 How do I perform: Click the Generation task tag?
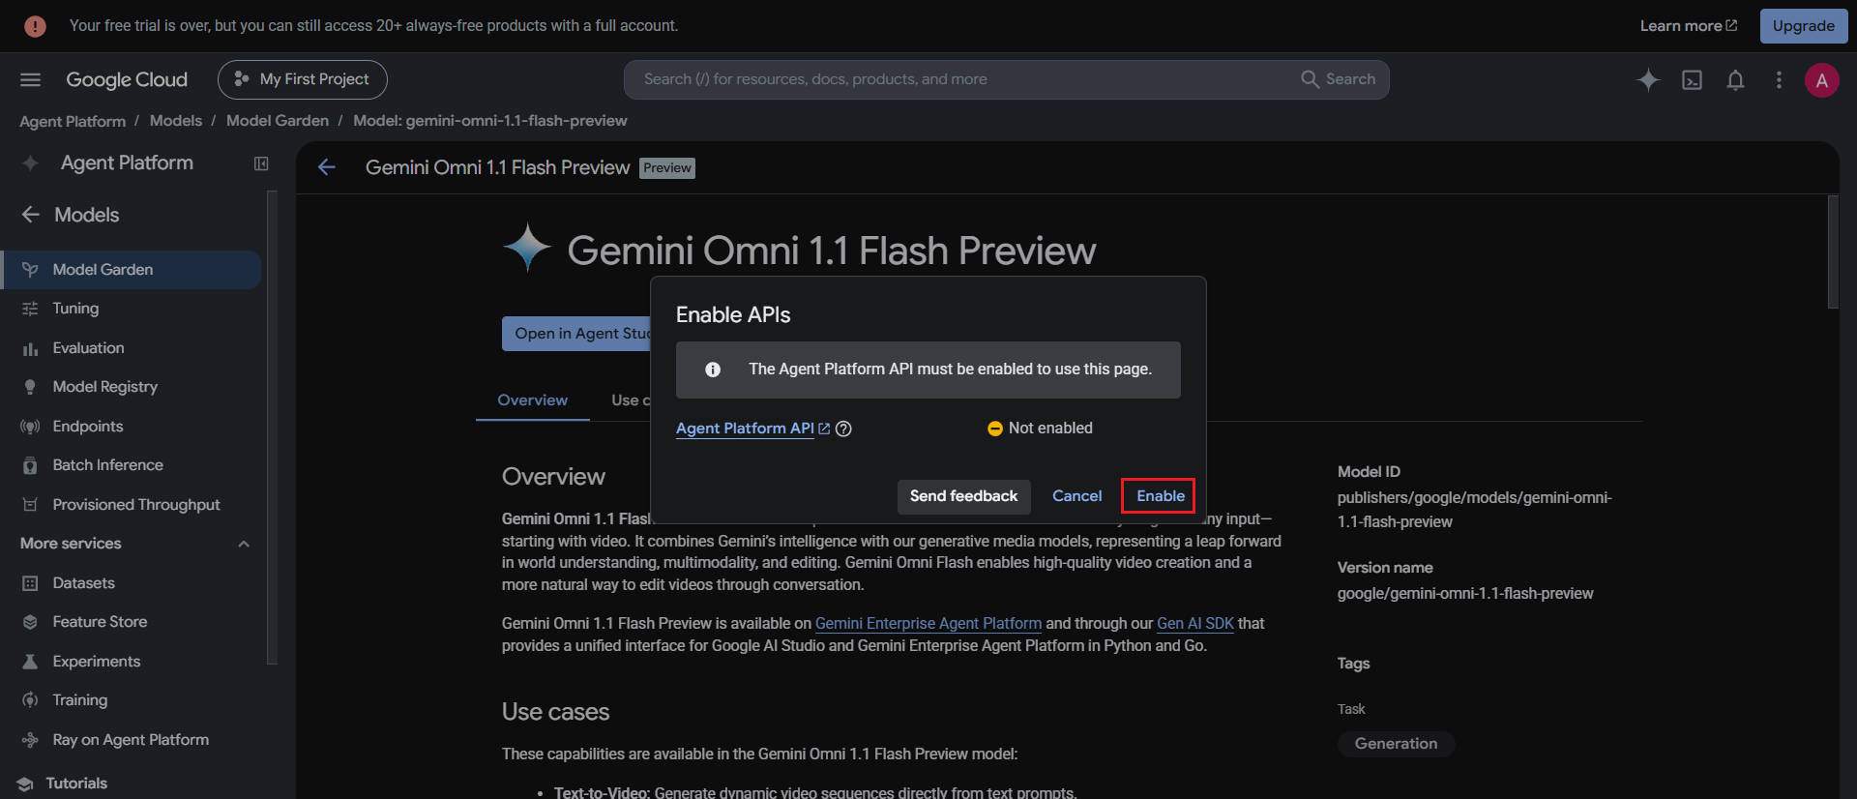[x=1396, y=744]
